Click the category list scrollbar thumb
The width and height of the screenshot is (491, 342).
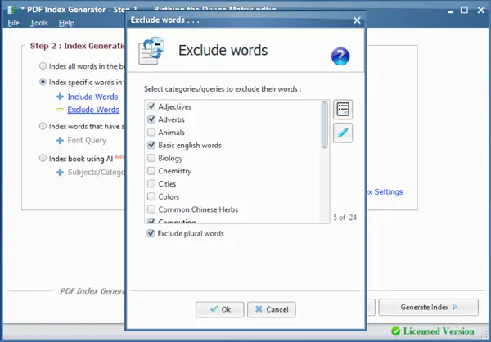(325, 125)
